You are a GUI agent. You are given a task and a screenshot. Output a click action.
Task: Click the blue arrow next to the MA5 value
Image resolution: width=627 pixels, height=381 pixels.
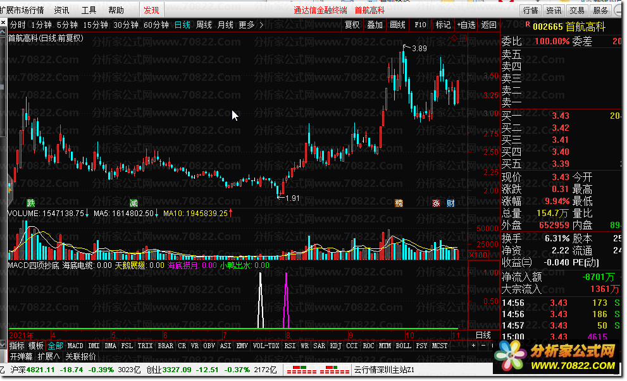click(156, 214)
